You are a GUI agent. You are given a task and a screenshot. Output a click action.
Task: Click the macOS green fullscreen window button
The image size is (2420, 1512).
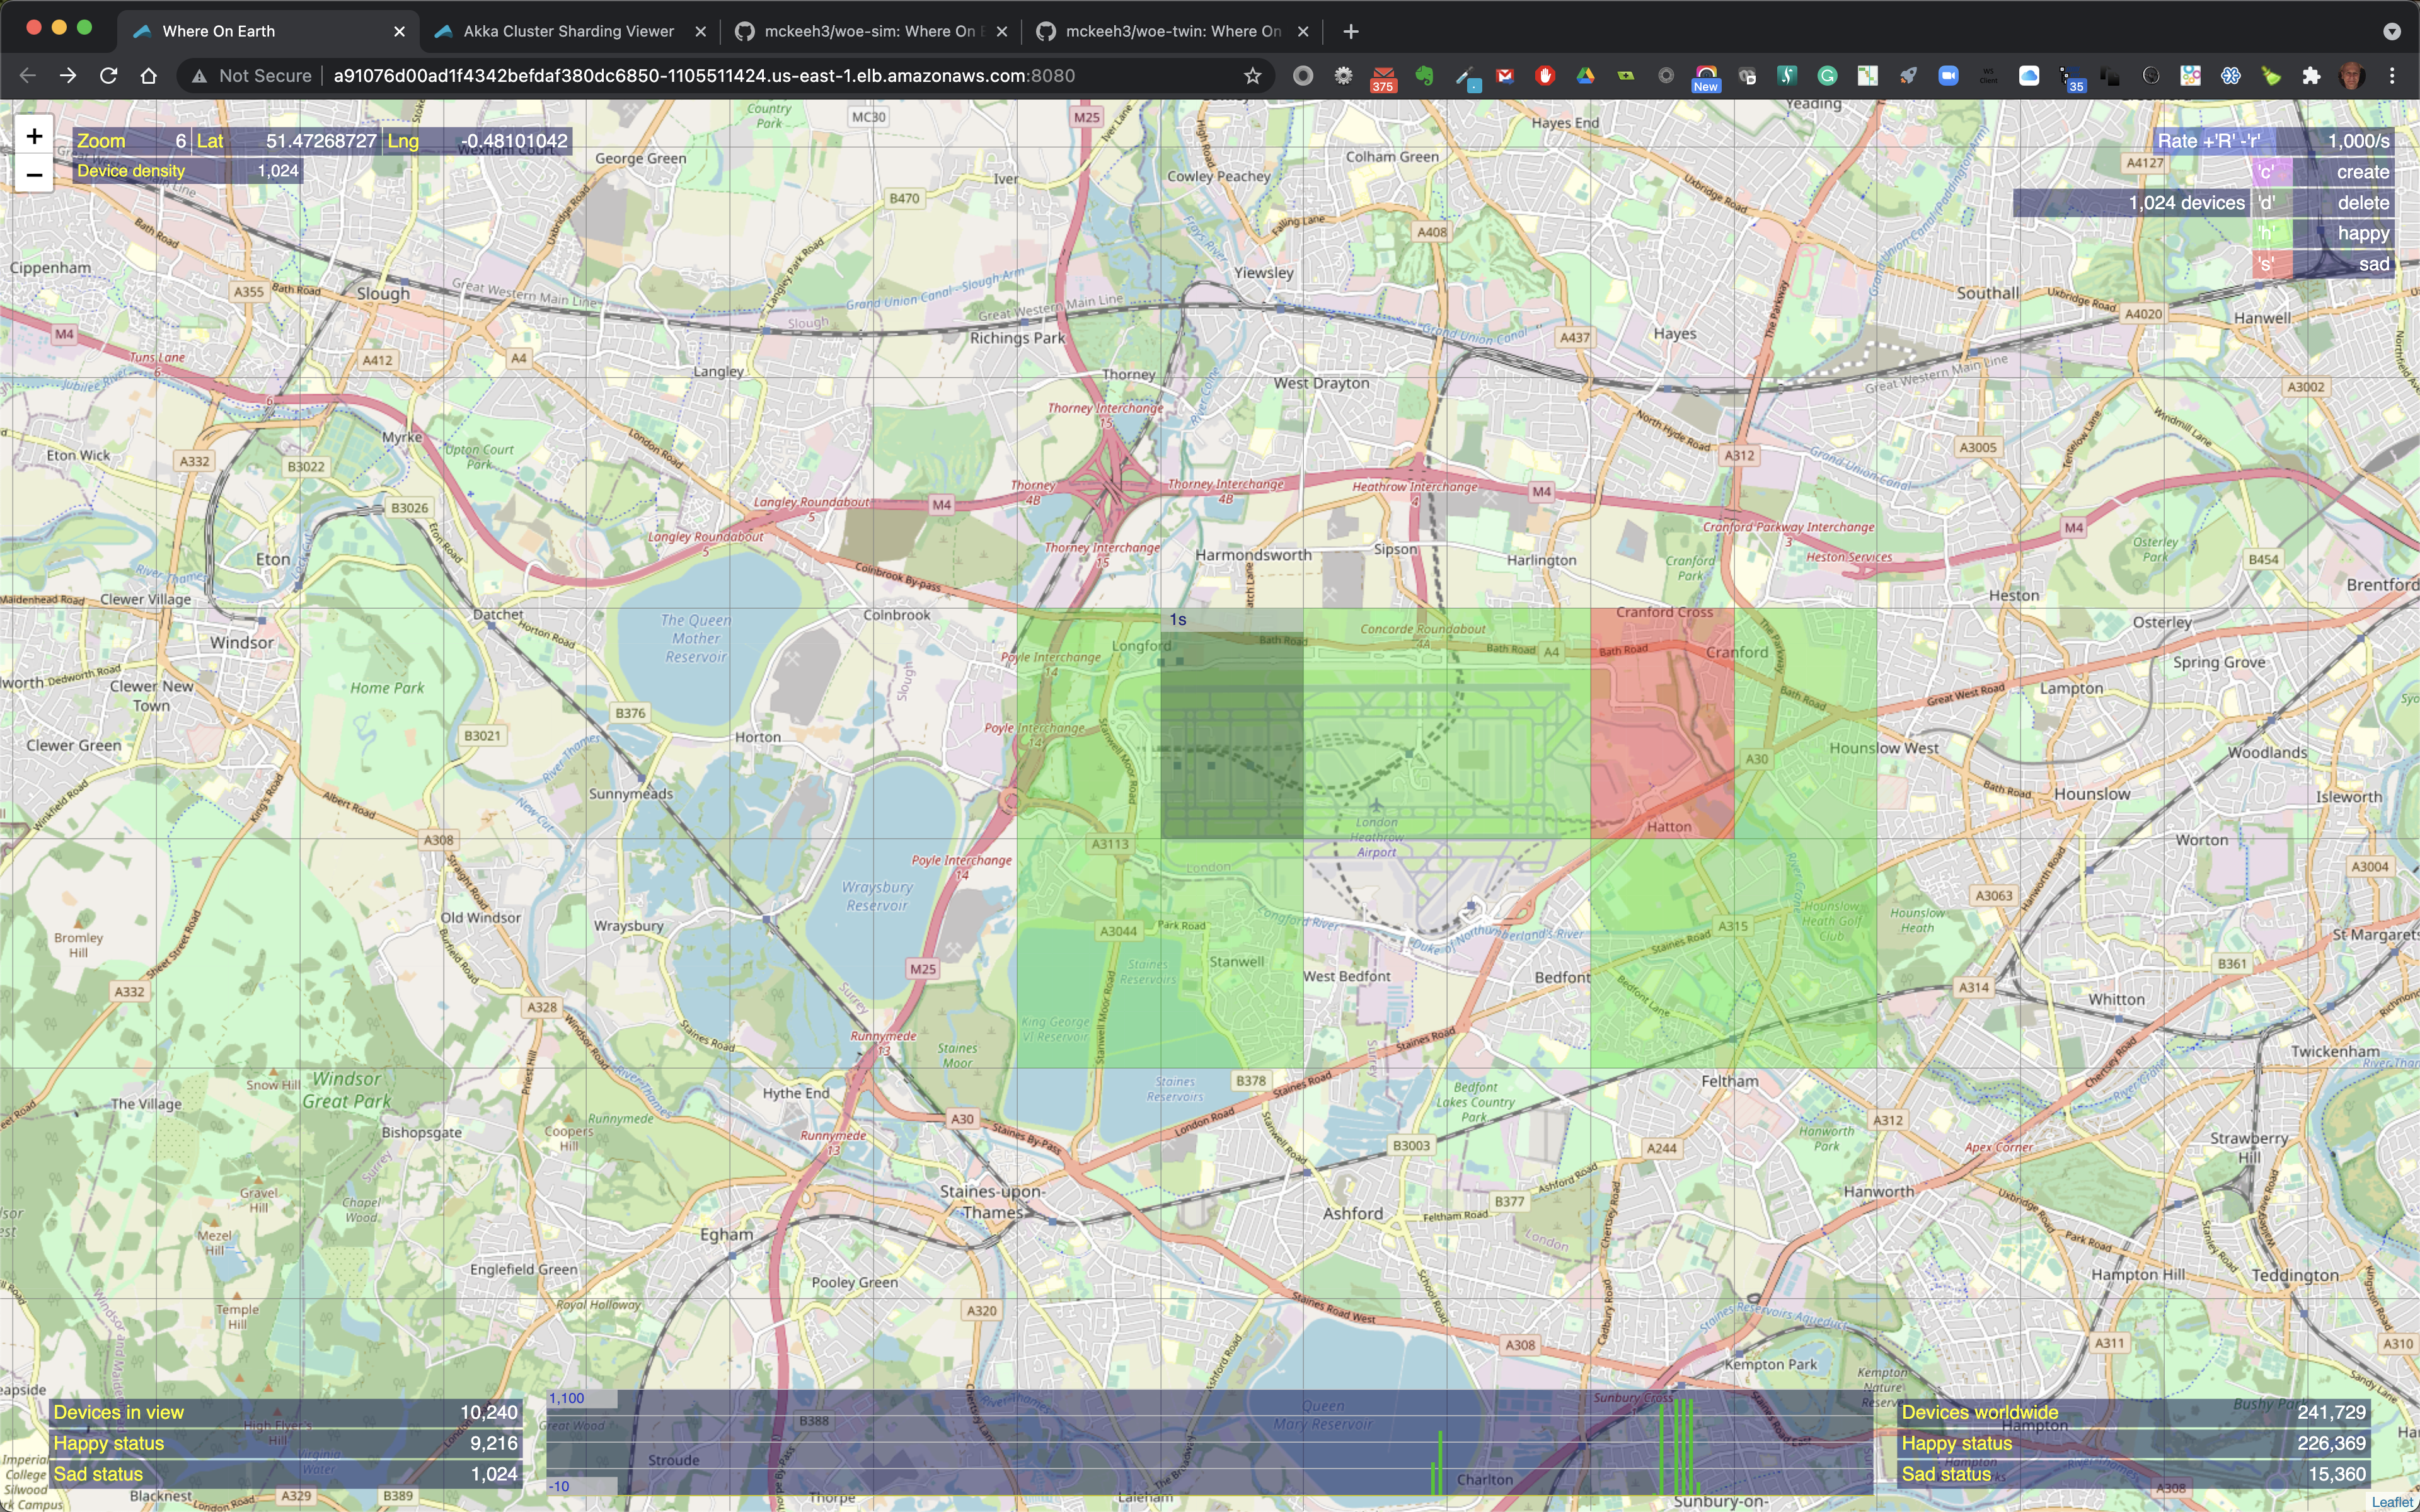coord(85,28)
